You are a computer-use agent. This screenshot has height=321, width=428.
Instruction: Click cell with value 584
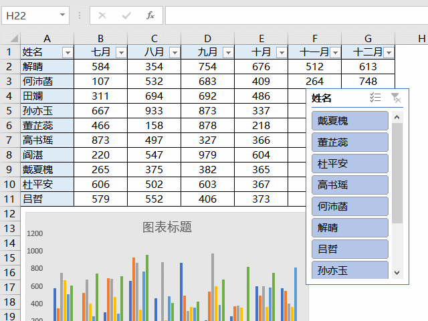[x=101, y=67]
